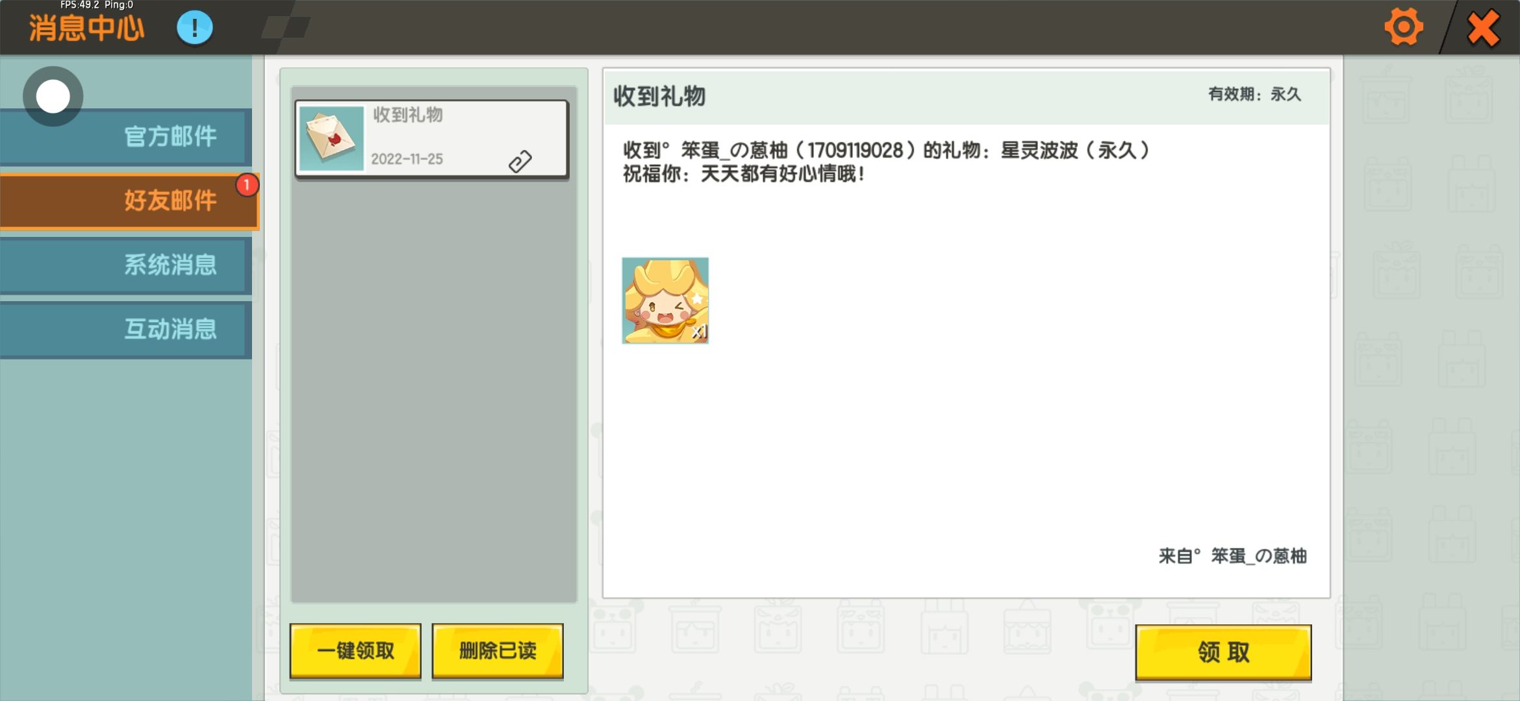Click the dark parallelogram icon in top bar

(286, 27)
